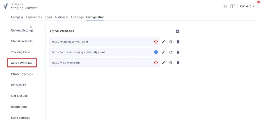Expand the Convert account dropdown
Image resolution: width=261 pixels, height=122 pixels.
247,6
